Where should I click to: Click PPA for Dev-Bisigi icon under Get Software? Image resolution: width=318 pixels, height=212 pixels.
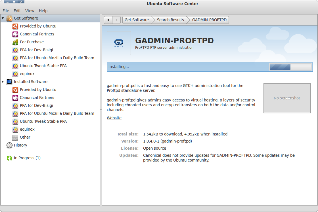click(x=15, y=50)
